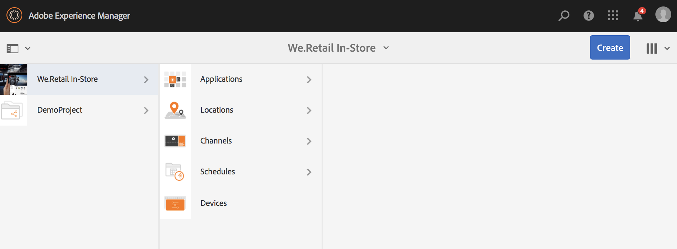
Task: Expand the DemoProject chevron arrow
Action: [x=146, y=111]
